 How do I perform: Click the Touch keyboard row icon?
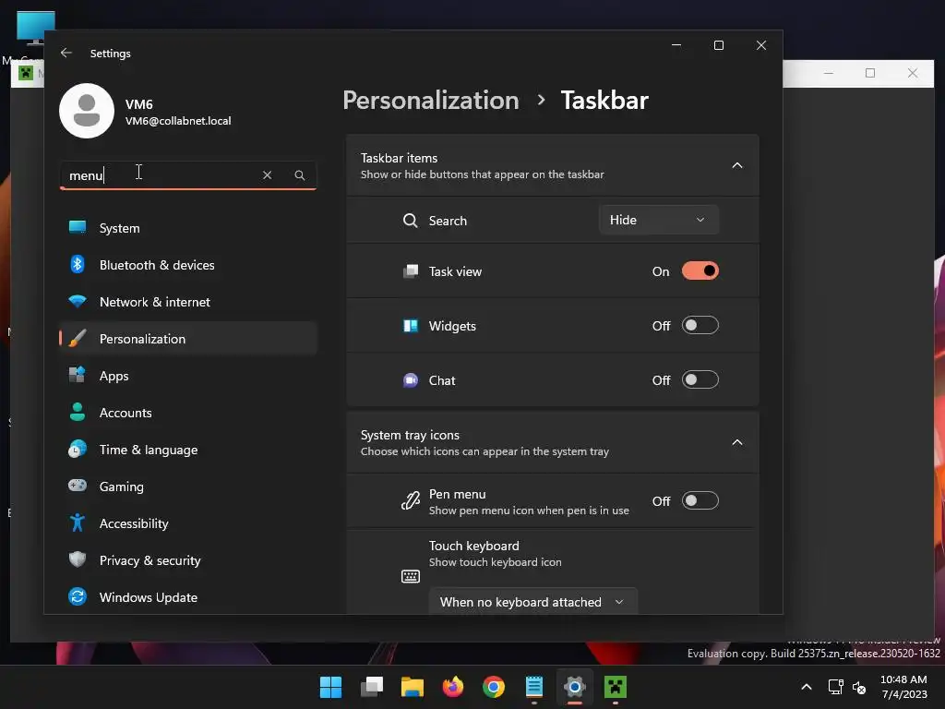[411, 576]
